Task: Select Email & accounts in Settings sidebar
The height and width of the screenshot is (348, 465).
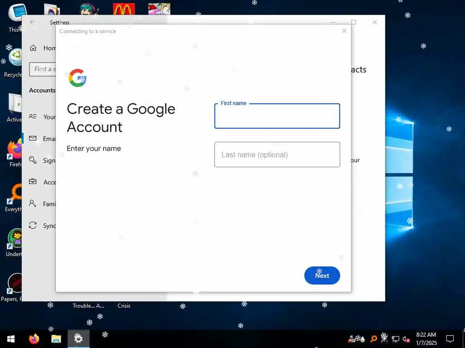Action: [x=42, y=139]
